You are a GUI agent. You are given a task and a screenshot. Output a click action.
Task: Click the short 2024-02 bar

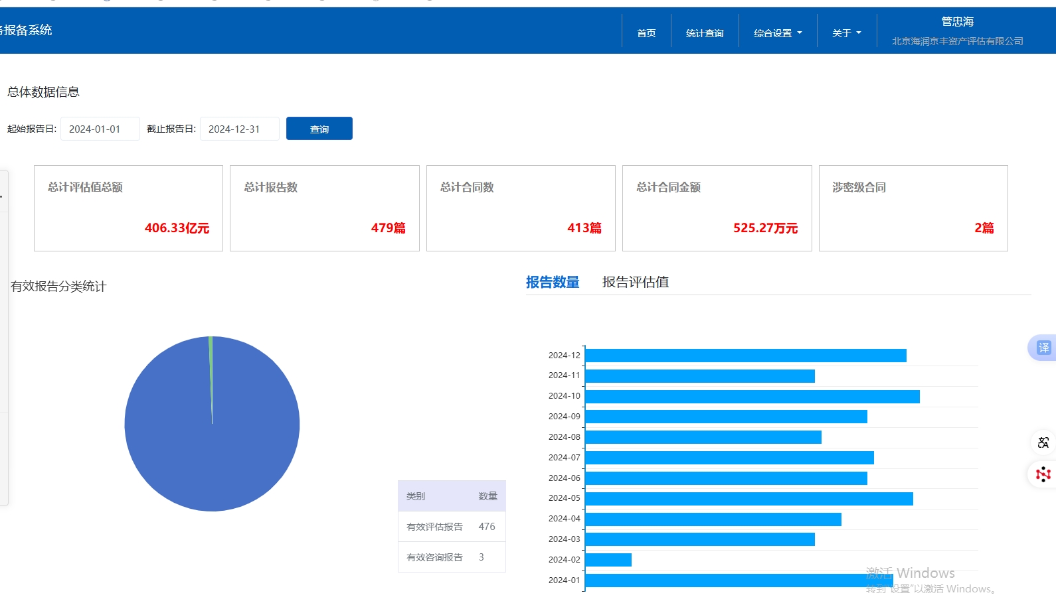coord(608,560)
